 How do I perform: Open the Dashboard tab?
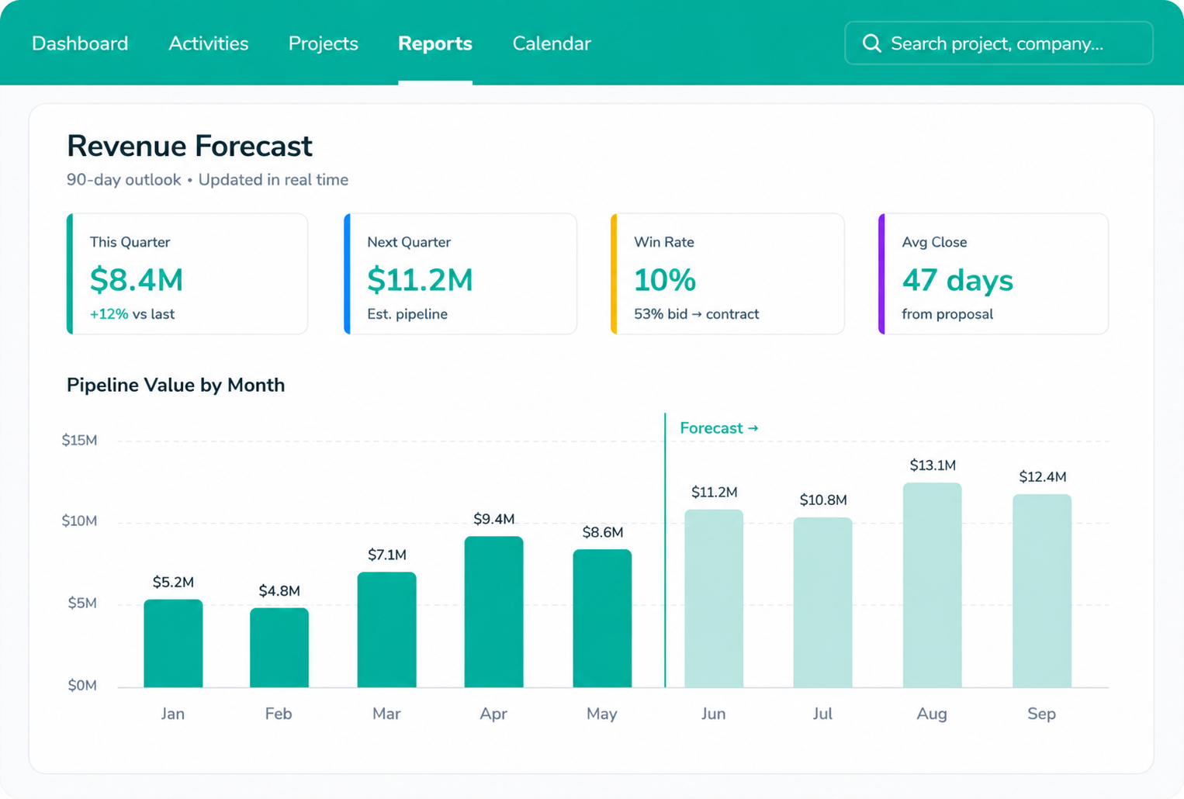pos(80,43)
